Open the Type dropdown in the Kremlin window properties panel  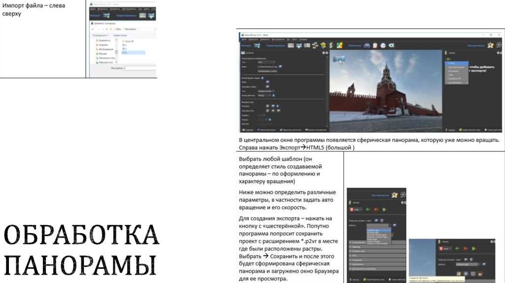coord(266,62)
